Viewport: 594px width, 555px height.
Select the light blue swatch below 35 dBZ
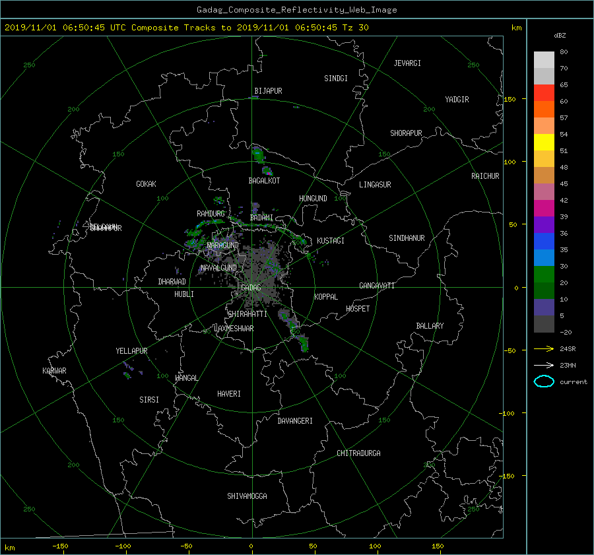[544, 258]
